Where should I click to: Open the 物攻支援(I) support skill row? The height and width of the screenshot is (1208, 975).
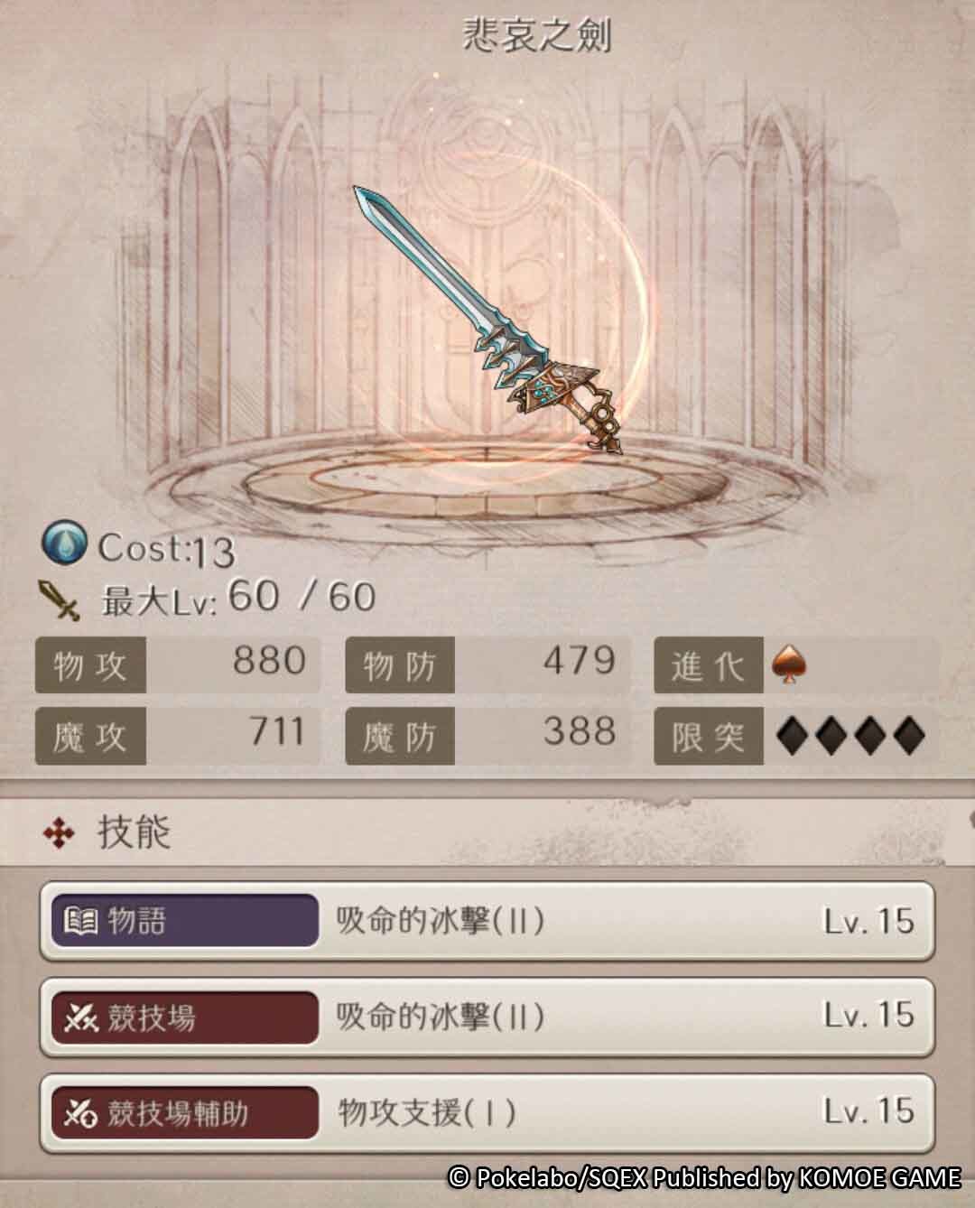coord(487,1112)
